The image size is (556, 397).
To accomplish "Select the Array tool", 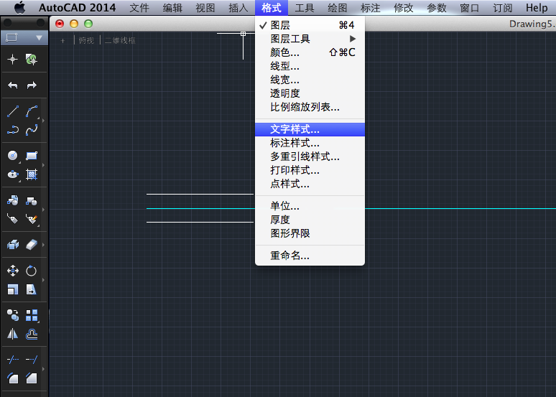I will [x=32, y=315].
